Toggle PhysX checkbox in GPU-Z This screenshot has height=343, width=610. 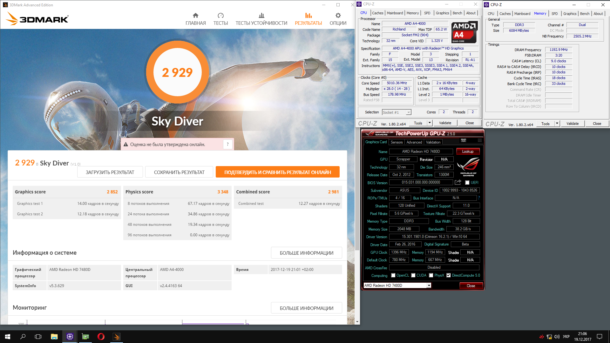point(431,275)
